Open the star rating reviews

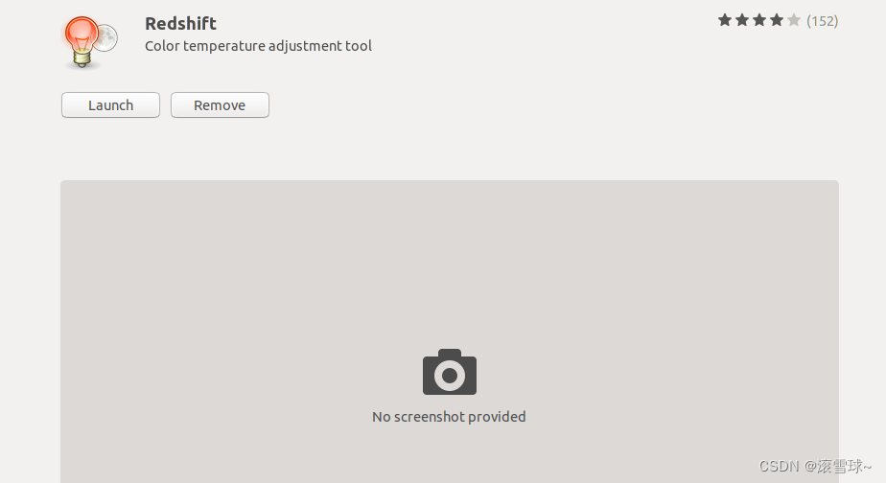(x=758, y=21)
